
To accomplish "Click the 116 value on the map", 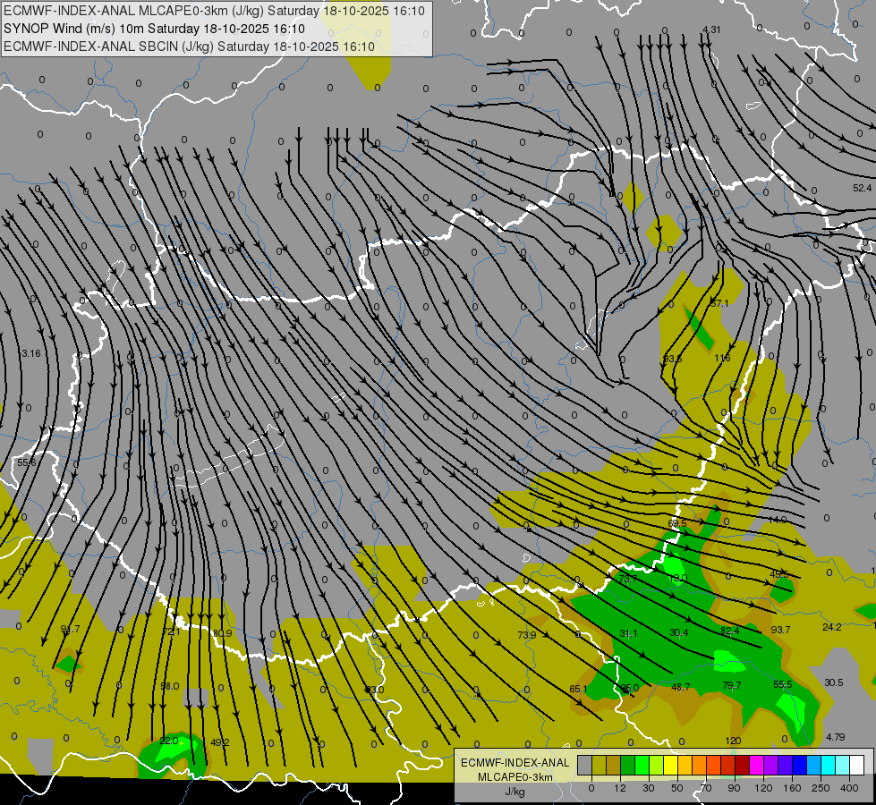I will click(722, 358).
